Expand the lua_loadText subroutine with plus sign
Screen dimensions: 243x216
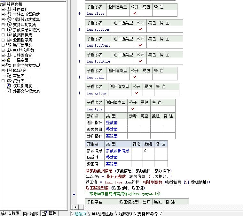coord(79,45)
